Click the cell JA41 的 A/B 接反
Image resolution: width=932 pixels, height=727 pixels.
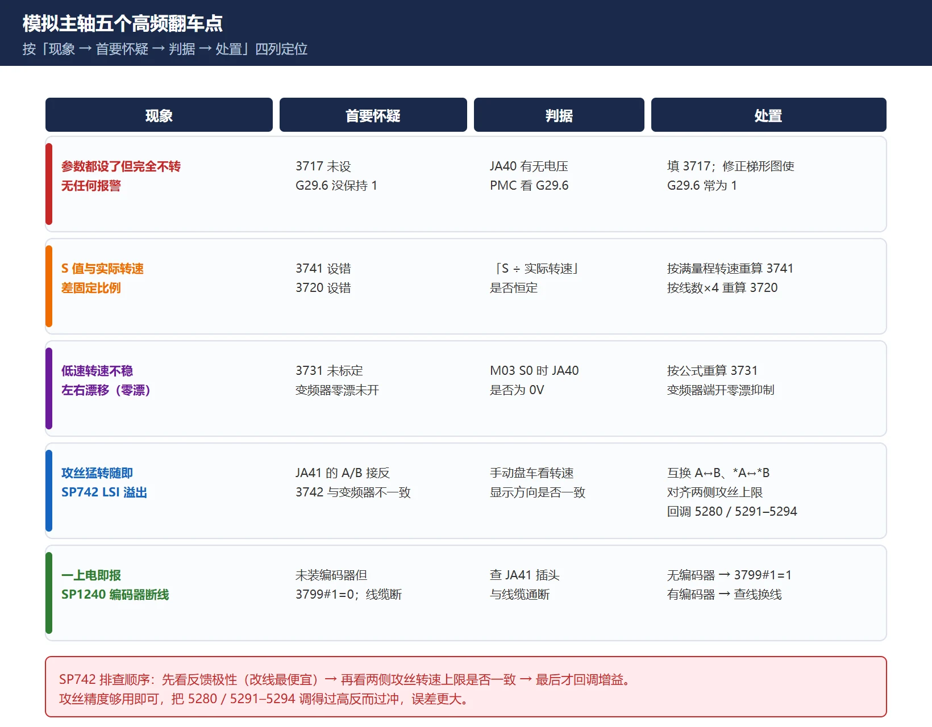[343, 473]
